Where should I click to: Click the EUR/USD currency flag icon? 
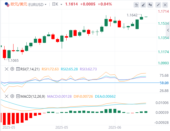(7, 4)
